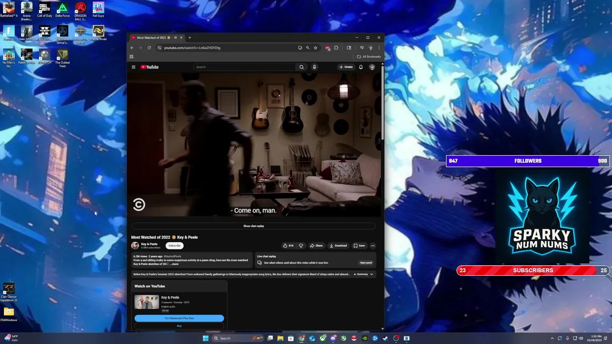Focus the YouTube search field
The height and width of the screenshot is (344, 612).
coord(245,67)
